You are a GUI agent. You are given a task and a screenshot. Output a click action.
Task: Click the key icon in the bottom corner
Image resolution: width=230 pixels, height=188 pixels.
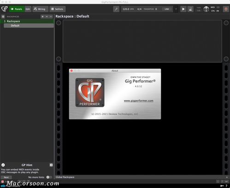coord(222,186)
